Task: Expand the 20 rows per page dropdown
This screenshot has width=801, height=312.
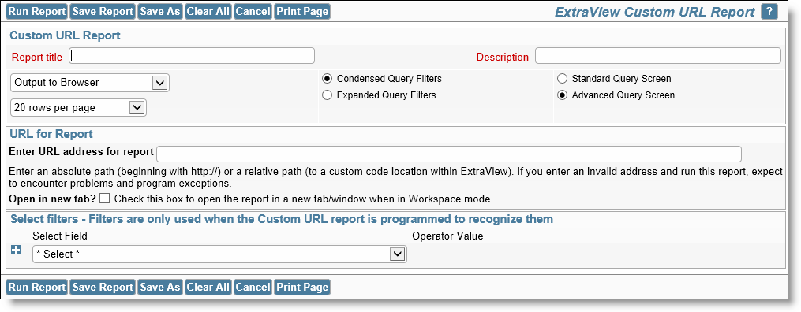Action: [x=78, y=108]
